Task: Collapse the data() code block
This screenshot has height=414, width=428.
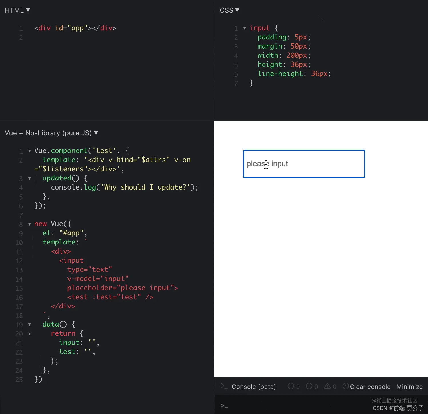Action: coord(30,325)
